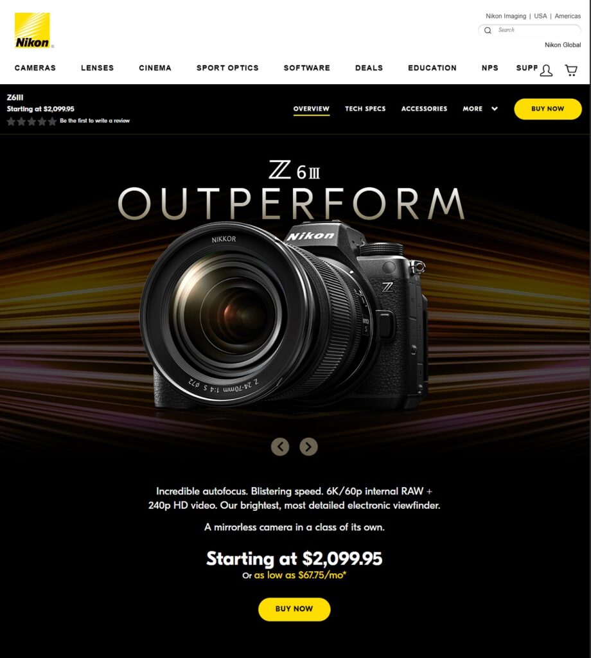Open the Nikon Global link

563,45
